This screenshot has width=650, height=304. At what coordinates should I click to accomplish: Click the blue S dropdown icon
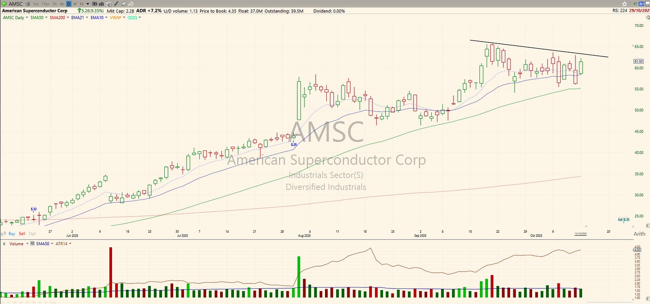click(x=641, y=4)
